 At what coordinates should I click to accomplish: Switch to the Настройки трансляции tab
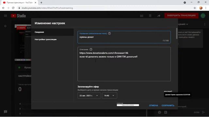52,39
